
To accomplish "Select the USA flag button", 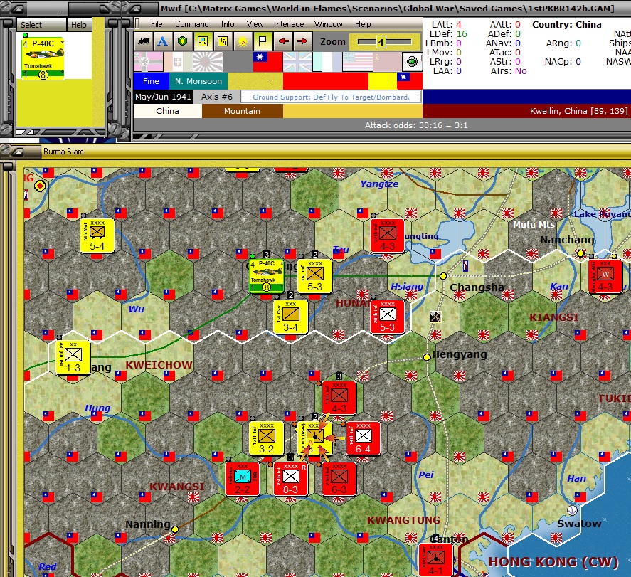I will pyautogui.click(x=357, y=62).
